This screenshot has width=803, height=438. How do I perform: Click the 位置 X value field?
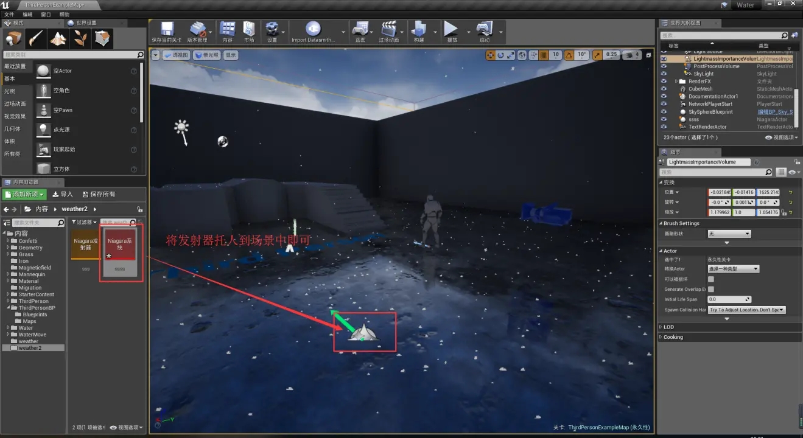click(719, 192)
